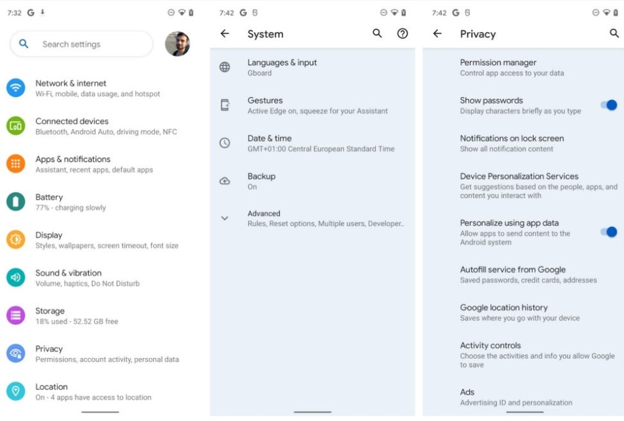Select 'Bluetooth, Android Auto, driving mode, NFC' text
This screenshot has width=624, height=421.
[107, 132]
